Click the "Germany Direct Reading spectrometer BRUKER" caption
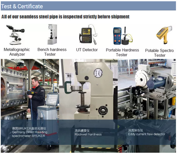The image size is (177, 154). (29, 132)
